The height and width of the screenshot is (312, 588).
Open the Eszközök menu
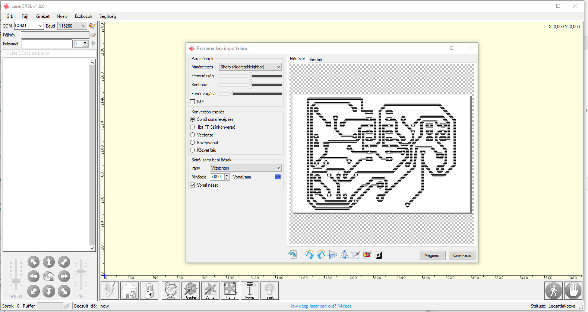point(83,16)
